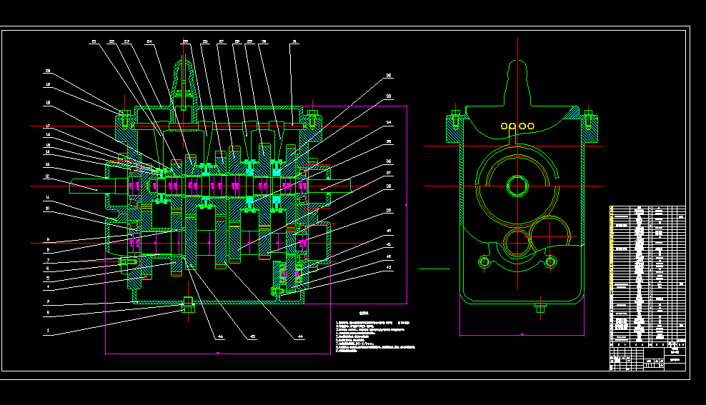The height and width of the screenshot is (405, 706).
Task: Select part callout number 23
Action: tap(126, 42)
